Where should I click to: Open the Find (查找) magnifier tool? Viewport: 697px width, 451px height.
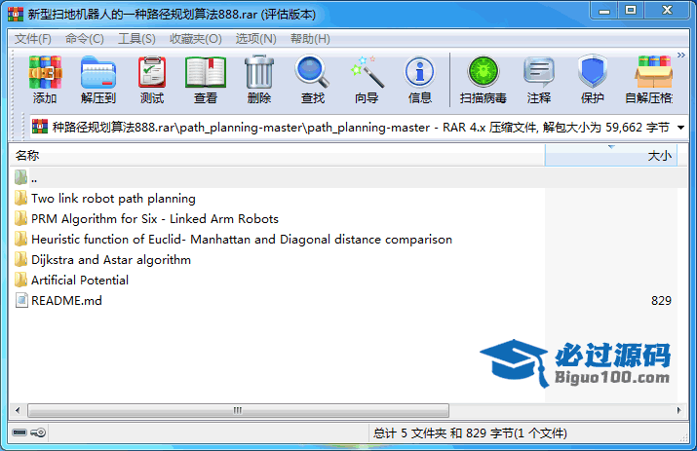pyautogui.click(x=313, y=80)
